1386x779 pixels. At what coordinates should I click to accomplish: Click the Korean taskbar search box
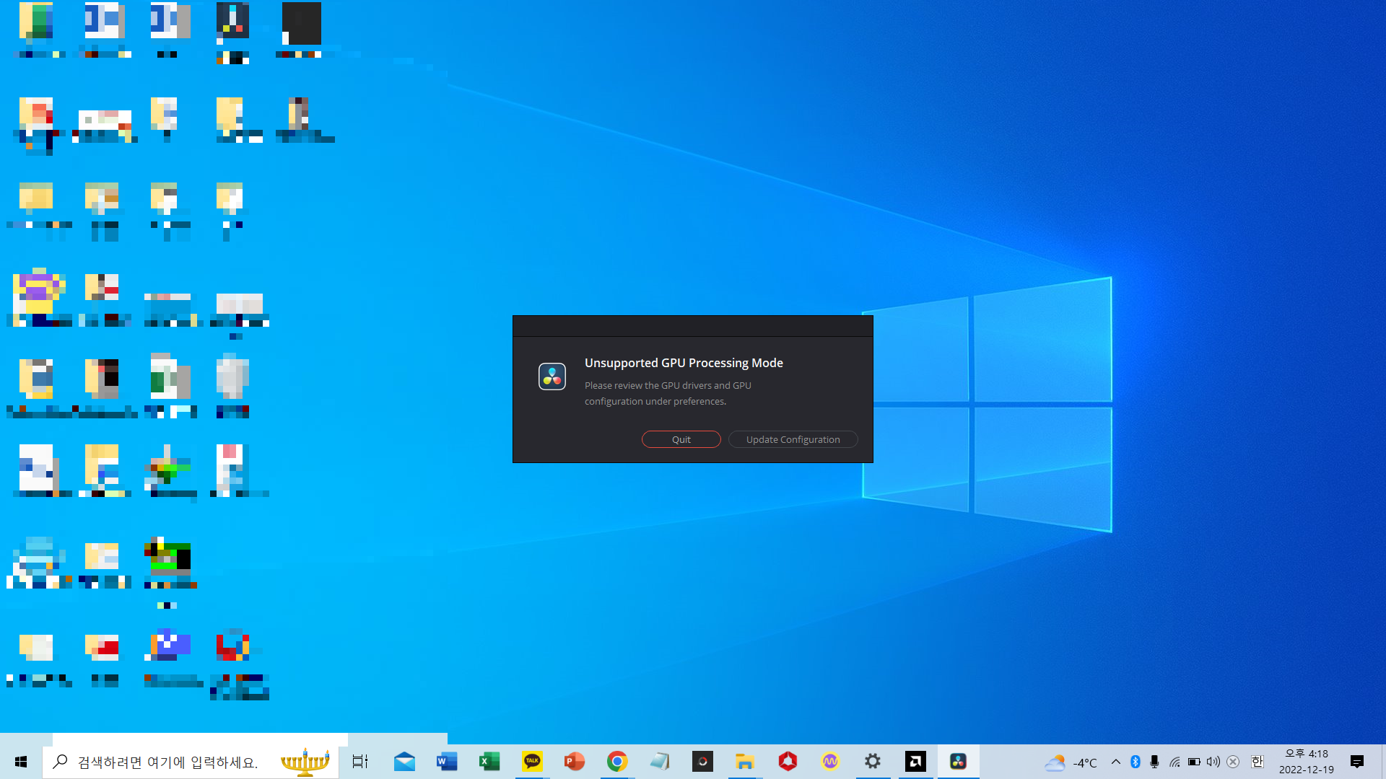191,762
